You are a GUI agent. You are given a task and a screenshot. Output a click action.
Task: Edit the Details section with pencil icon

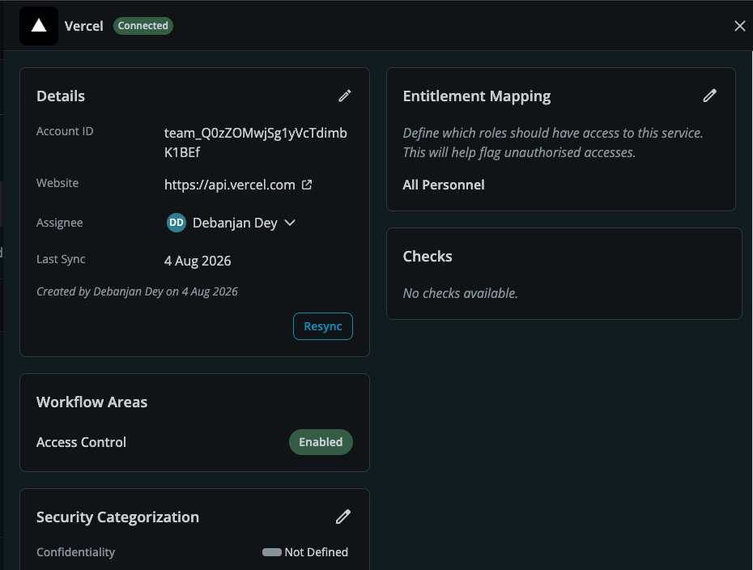coord(345,96)
